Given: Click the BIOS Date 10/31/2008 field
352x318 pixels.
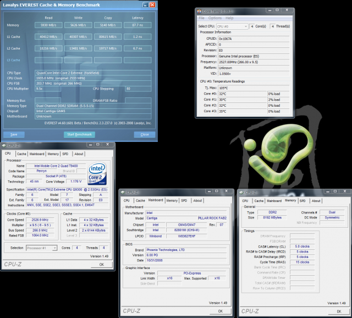Looking at the screenshot, I should (186, 260).
